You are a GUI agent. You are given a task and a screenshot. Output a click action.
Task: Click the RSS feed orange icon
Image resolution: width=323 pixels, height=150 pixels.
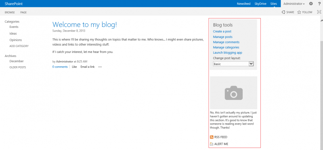click(x=212, y=137)
